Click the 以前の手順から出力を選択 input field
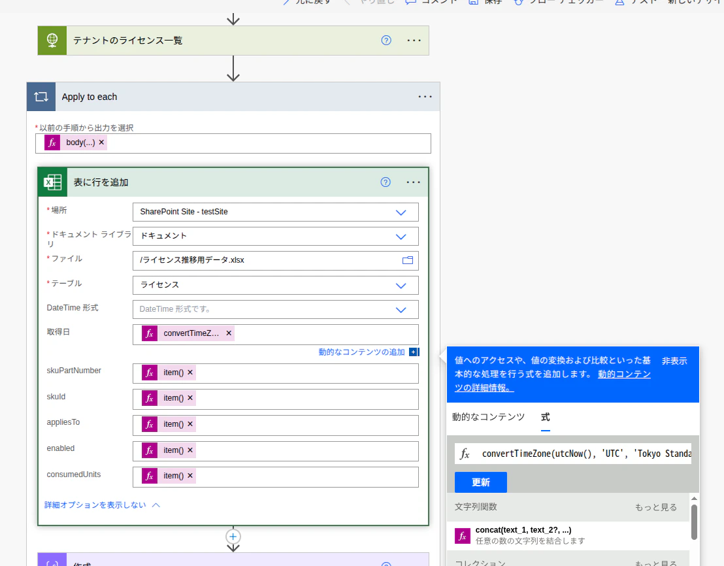The height and width of the screenshot is (566, 724). coord(233,144)
